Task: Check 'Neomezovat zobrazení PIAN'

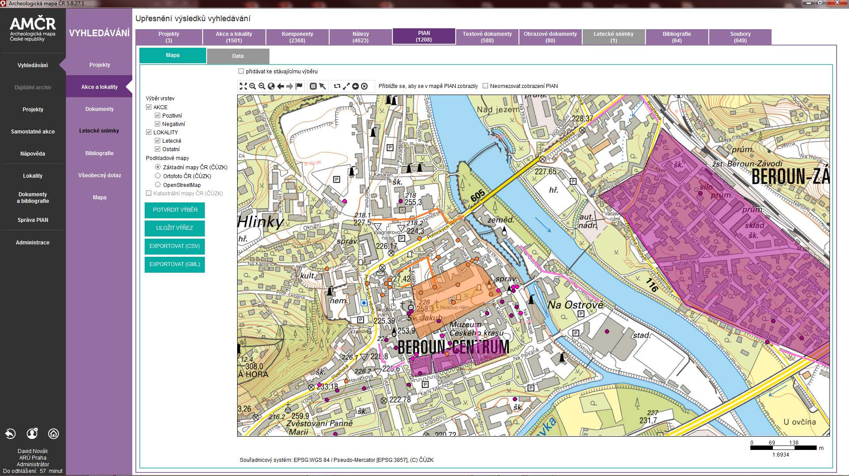Action: point(485,86)
